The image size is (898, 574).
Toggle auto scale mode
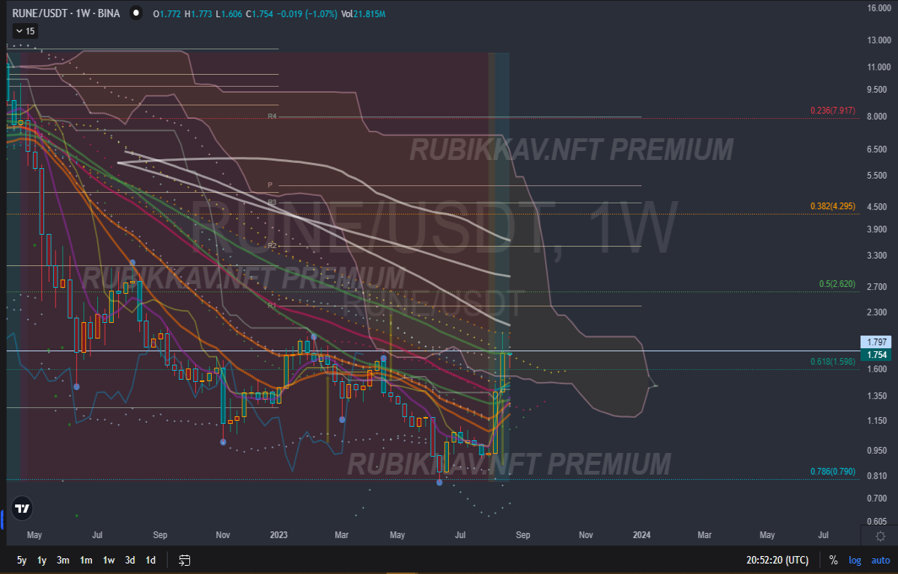tap(880, 560)
